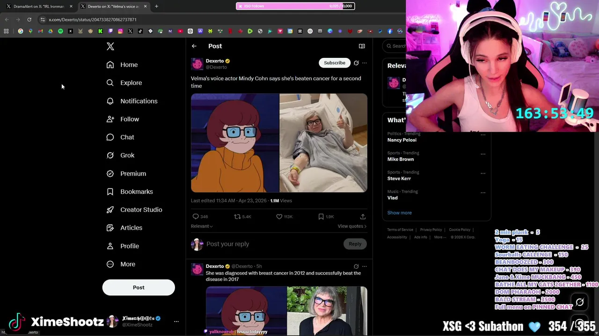The height and width of the screenshot is (336, 599).
Task: Open Cookie Policy link
Action: pyautogui.click(x=460, y=230)
